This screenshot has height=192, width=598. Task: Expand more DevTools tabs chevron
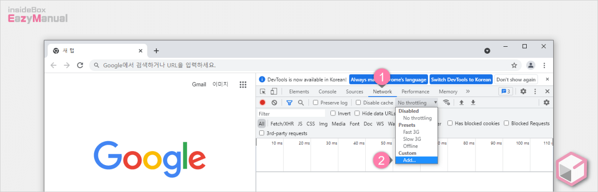coord(467,92)
